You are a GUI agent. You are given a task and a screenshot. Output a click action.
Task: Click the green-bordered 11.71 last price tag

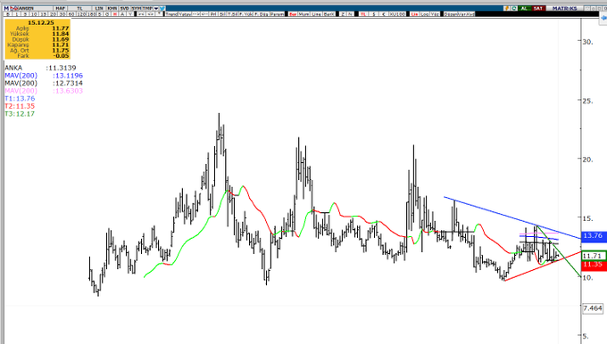coord(594,256)
